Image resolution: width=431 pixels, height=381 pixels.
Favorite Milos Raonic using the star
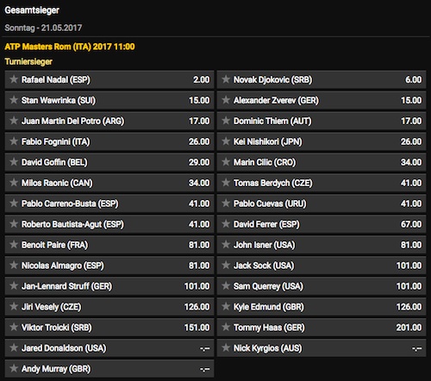(x=14, y=183)
